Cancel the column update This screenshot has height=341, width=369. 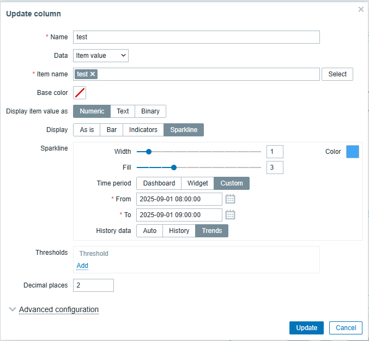pos(346,327)
